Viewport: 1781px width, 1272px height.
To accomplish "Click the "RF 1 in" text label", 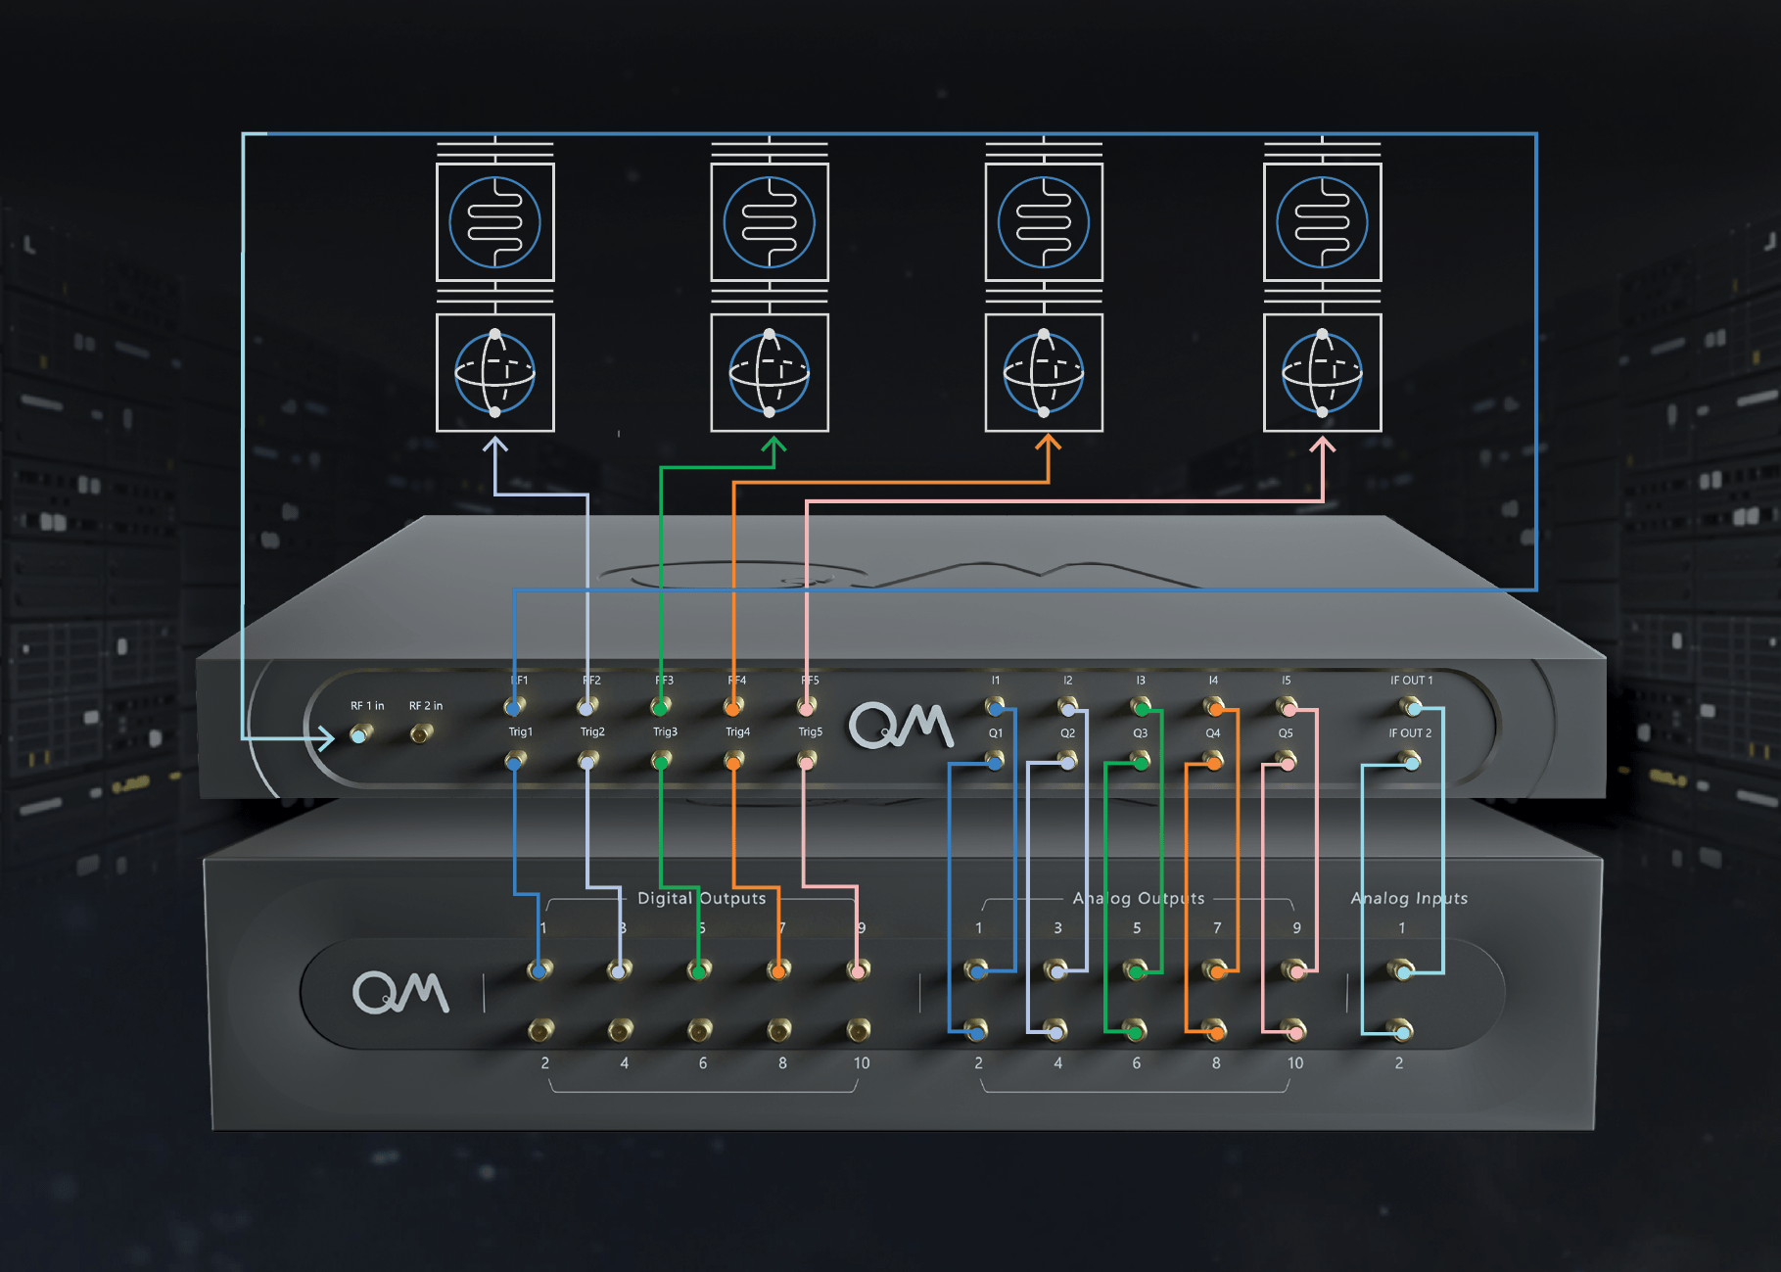I will pyautogui.click(x=367, y=706).
